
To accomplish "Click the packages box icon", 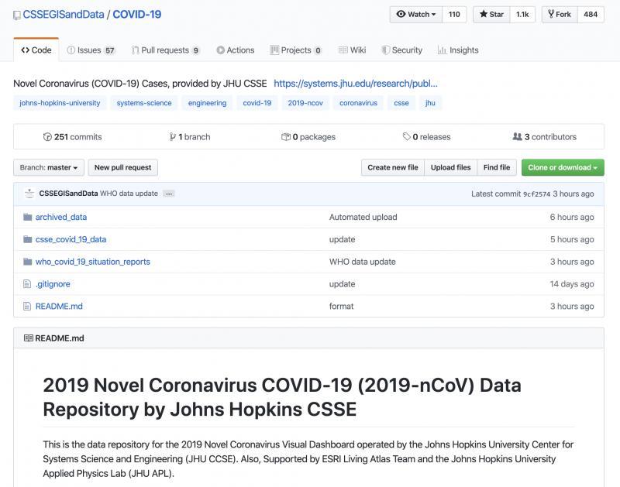I will point(286,137).
